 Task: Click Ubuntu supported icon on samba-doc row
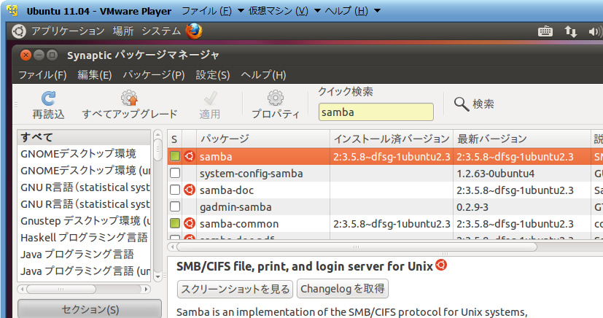tap(189, 190)
